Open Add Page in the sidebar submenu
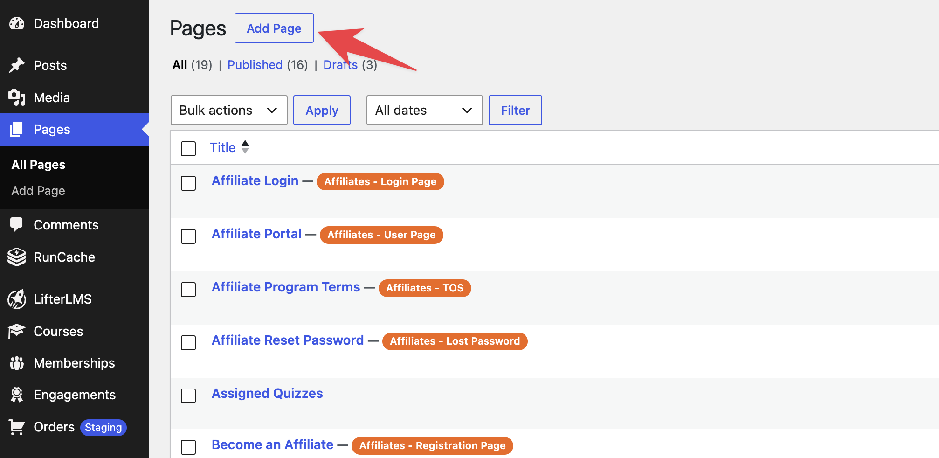 pyautogui.click(x=38, y=191)
